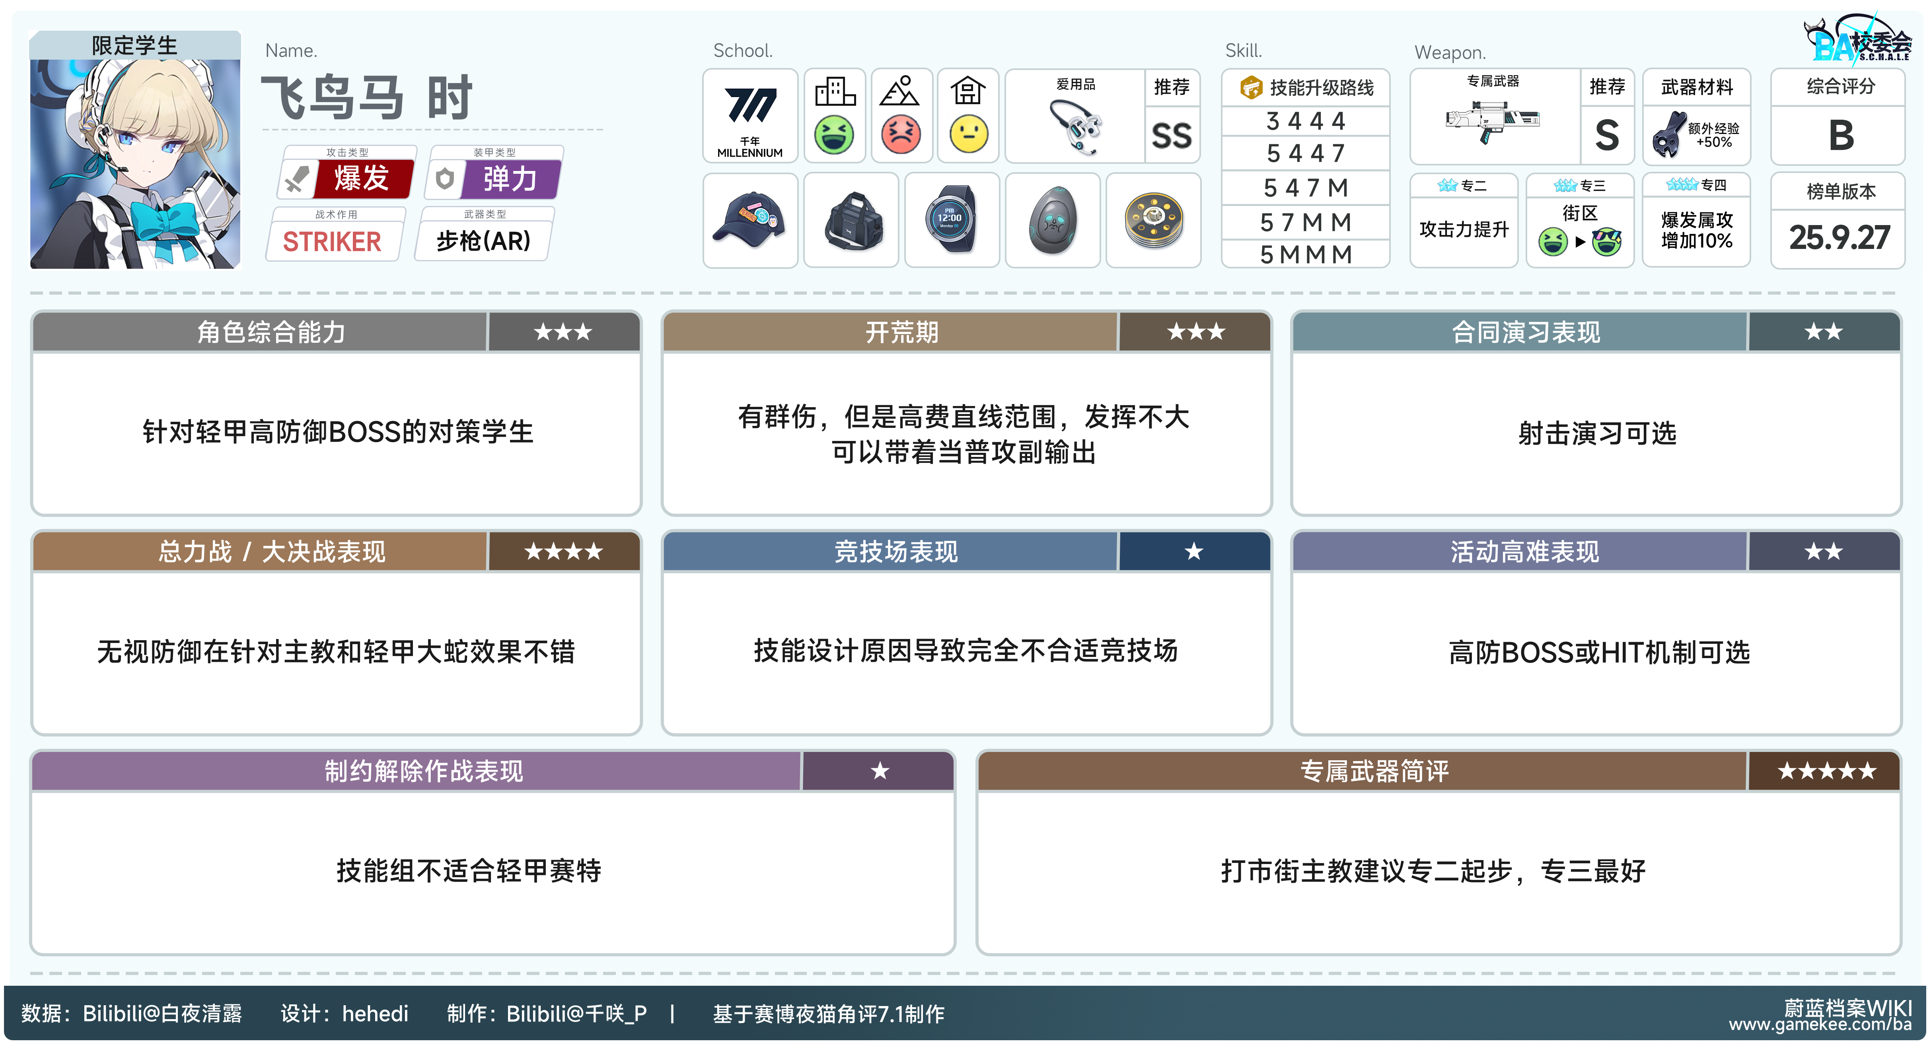Image resolution: width=1931 pixels, height=1045 pixels.
Task: Open the 总力战 / 大决战表现 header
Action: [271, 552]
